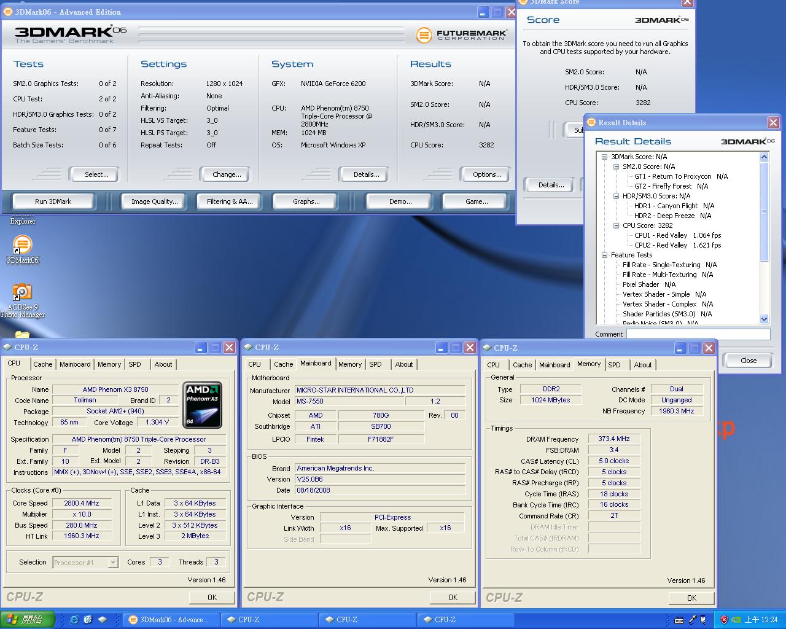Click the Result Details title bar icon
The height and width of the screenshot is (629, 786).
591,122
